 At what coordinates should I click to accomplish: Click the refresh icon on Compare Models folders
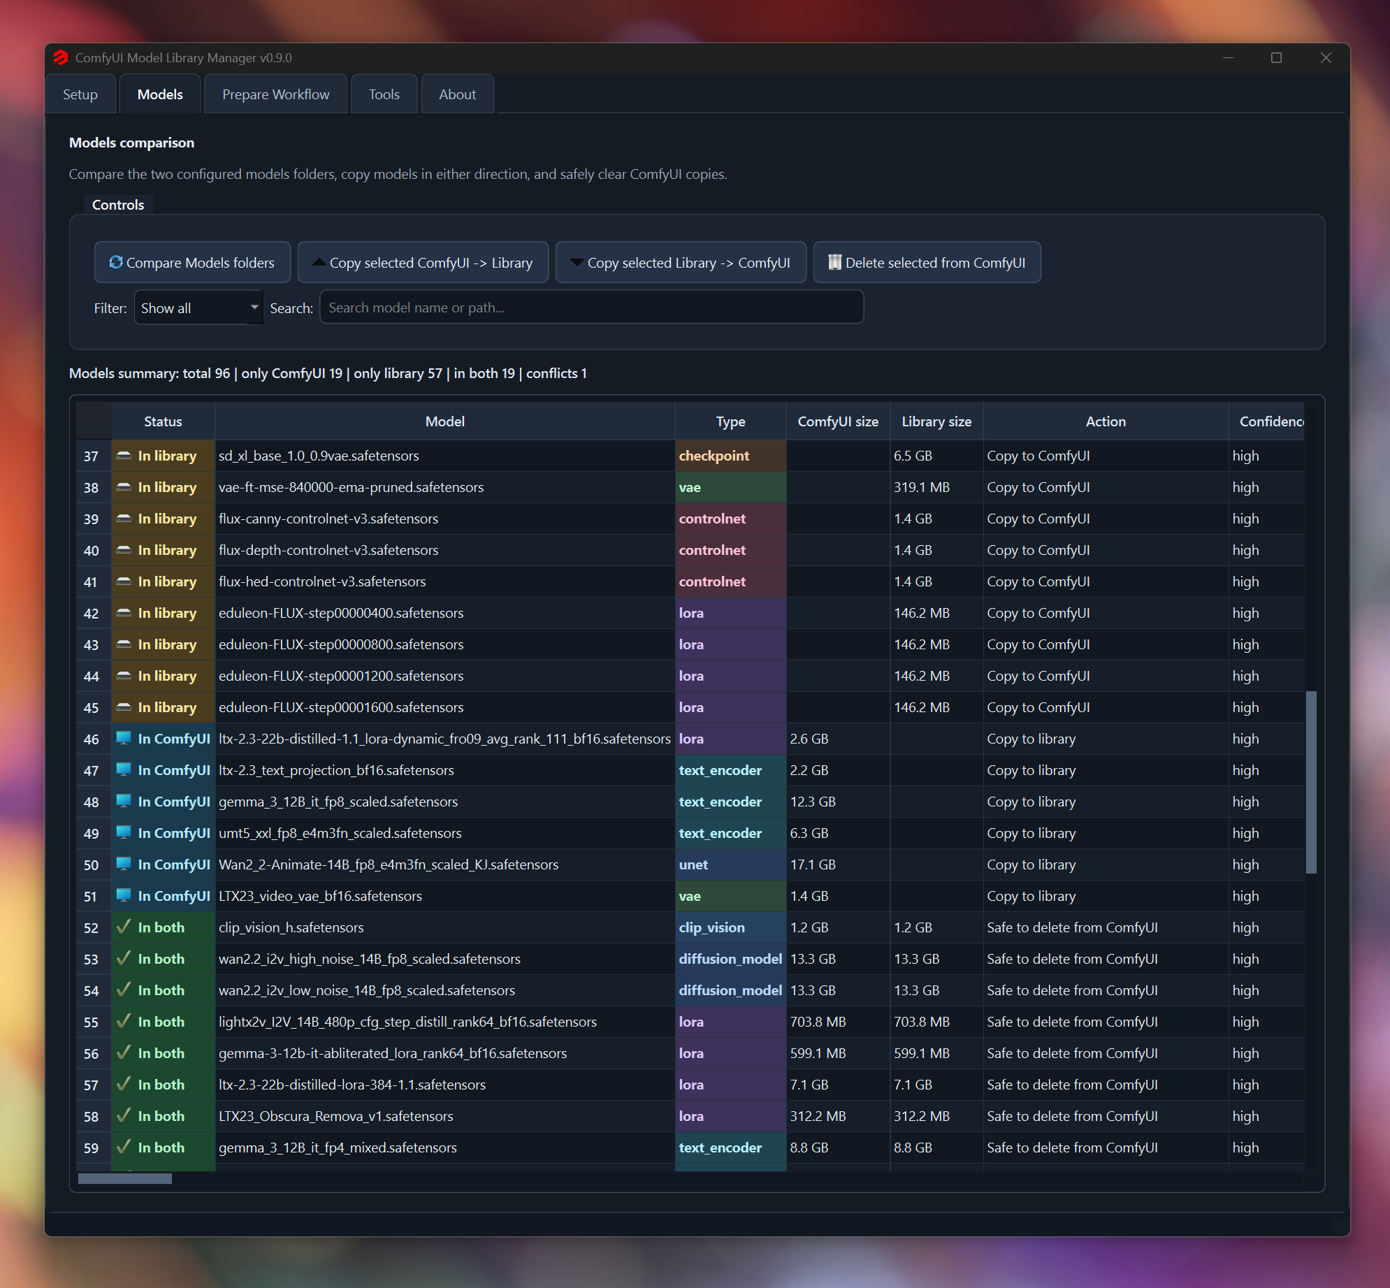point(116,262)
